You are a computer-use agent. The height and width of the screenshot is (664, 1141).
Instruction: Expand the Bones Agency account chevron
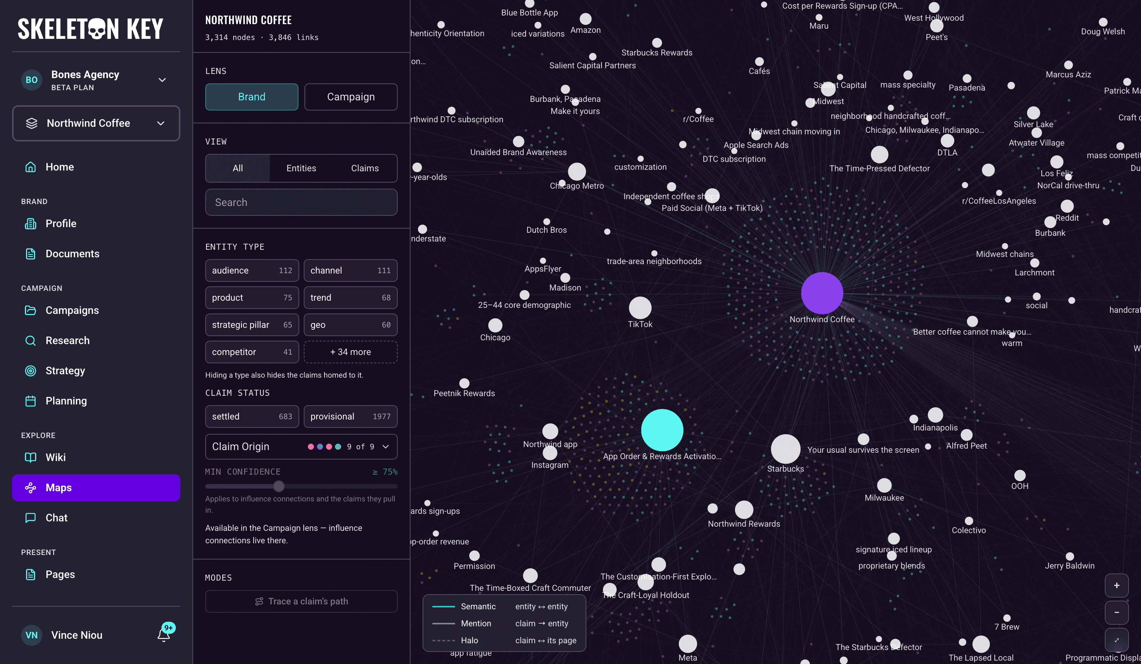pyautogui.click(x=162, y=80)
